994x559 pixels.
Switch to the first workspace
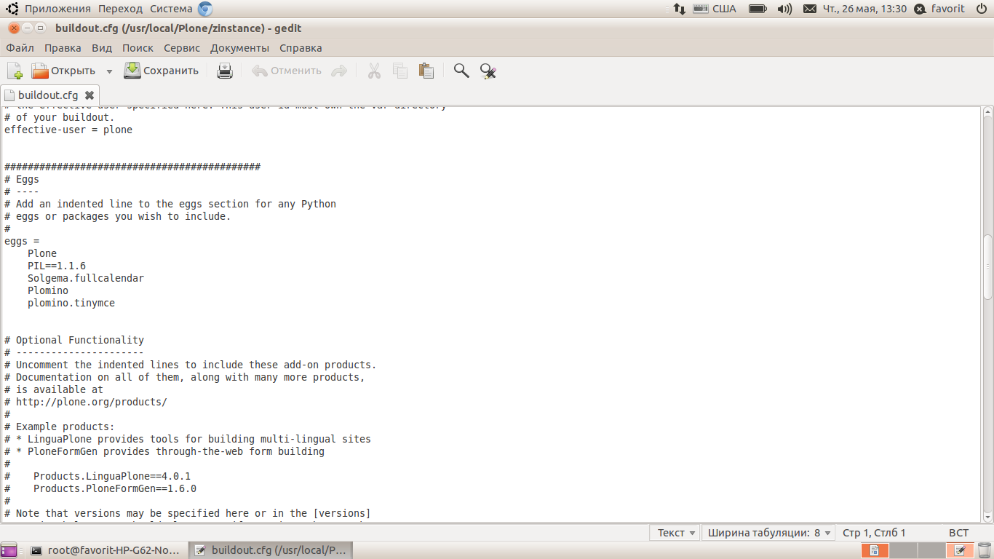(x=875, y=550)
